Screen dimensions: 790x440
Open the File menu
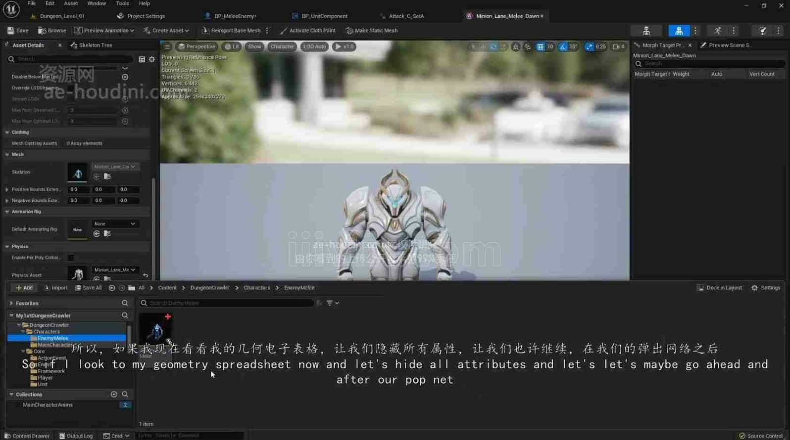[31, 3]
